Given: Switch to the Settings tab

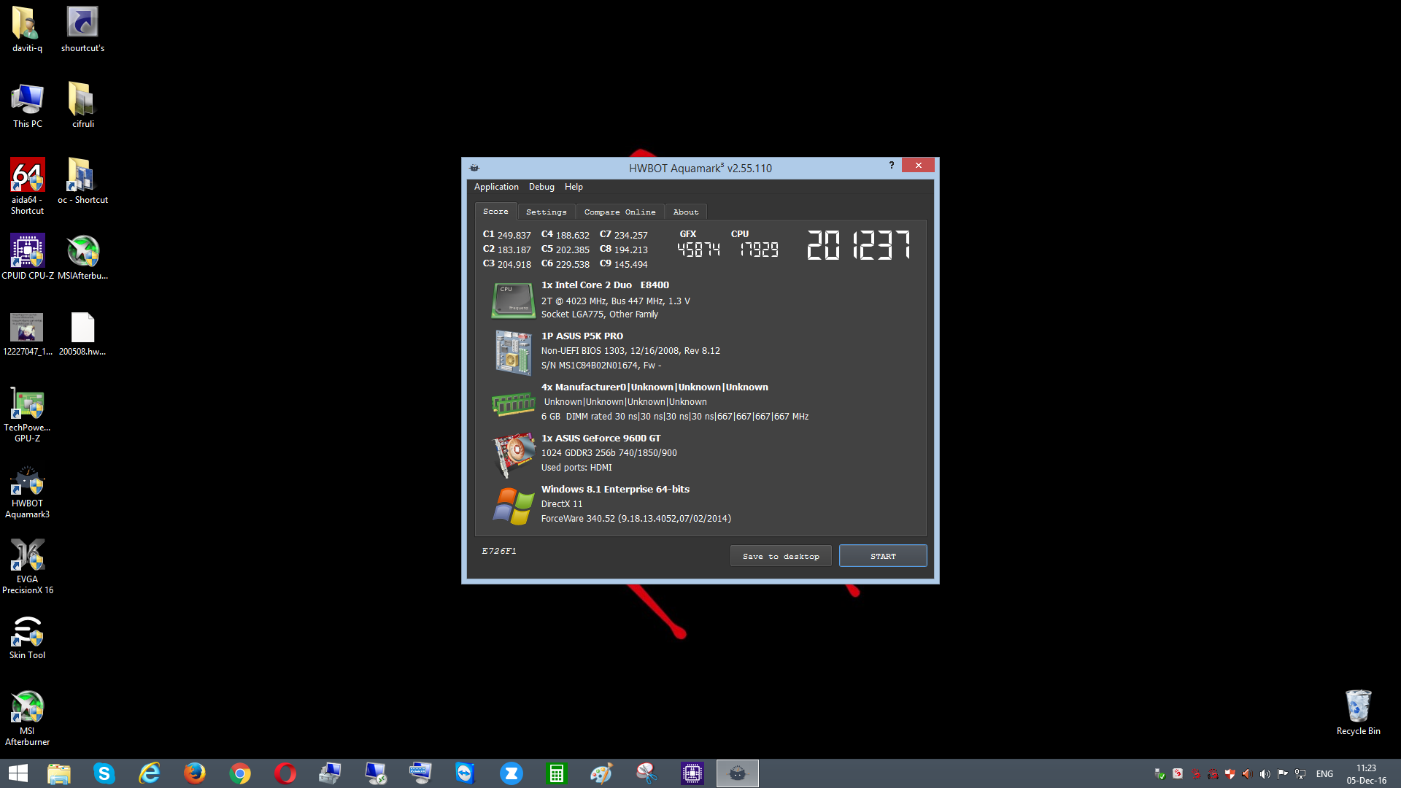Looking at the screenshot, I should [546, 212].
